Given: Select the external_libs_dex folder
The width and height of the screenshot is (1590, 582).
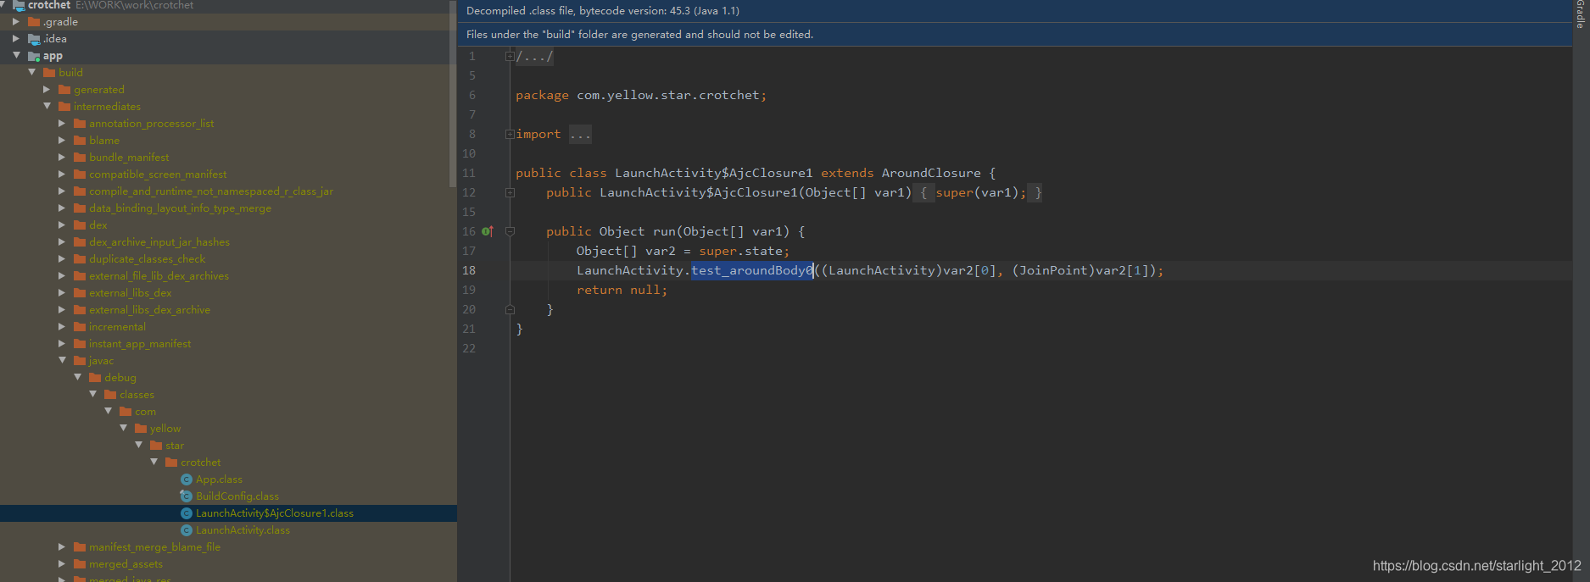Looking at the screenshot, I should (130, 293).
